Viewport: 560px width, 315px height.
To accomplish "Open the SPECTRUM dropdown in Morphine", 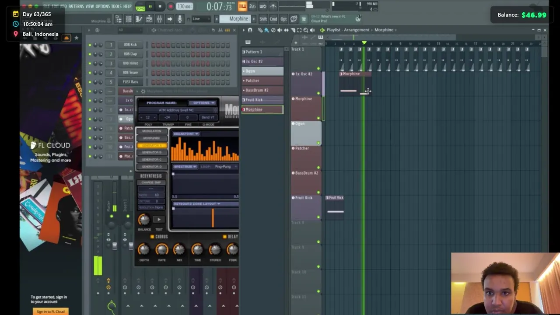I will tap(185, 167).
